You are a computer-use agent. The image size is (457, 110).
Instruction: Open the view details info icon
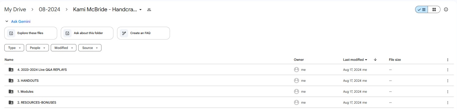tap(446, 9)
